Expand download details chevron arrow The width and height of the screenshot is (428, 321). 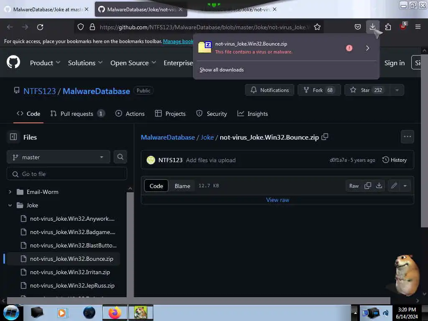pyautogui.click(x=367, y=48)
